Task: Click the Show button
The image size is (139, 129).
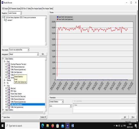Action: point(133,117)
